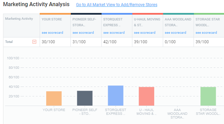Click the 40/100 y-axis label
The width and height of the screenshot is (224, 124).
pos(14,87)
